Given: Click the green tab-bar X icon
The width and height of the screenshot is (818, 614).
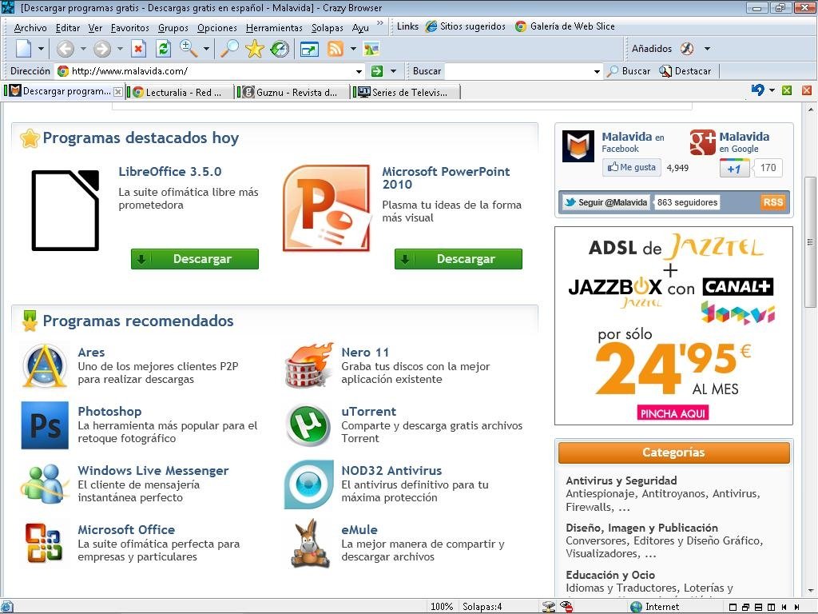Looking at the screenshot, I should (x=787, y=90).
